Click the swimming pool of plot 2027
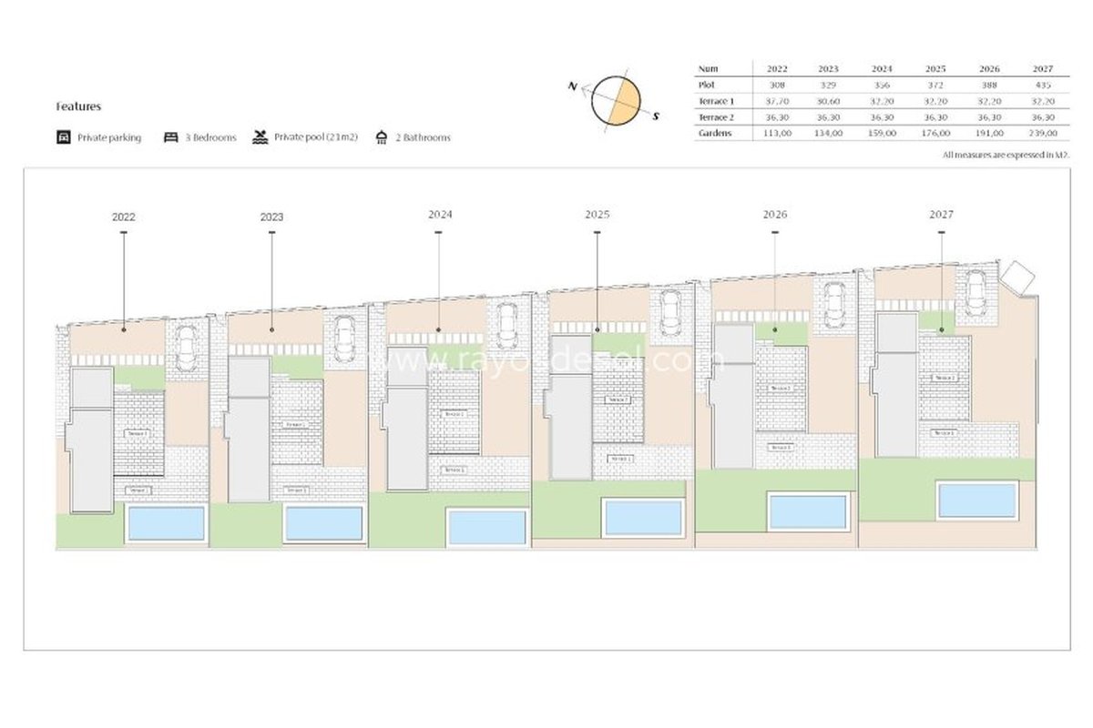 coord(976,500)
